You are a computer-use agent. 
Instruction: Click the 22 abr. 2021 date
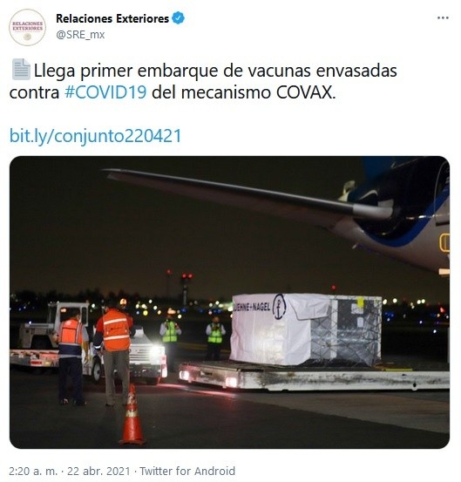(98, 471)
